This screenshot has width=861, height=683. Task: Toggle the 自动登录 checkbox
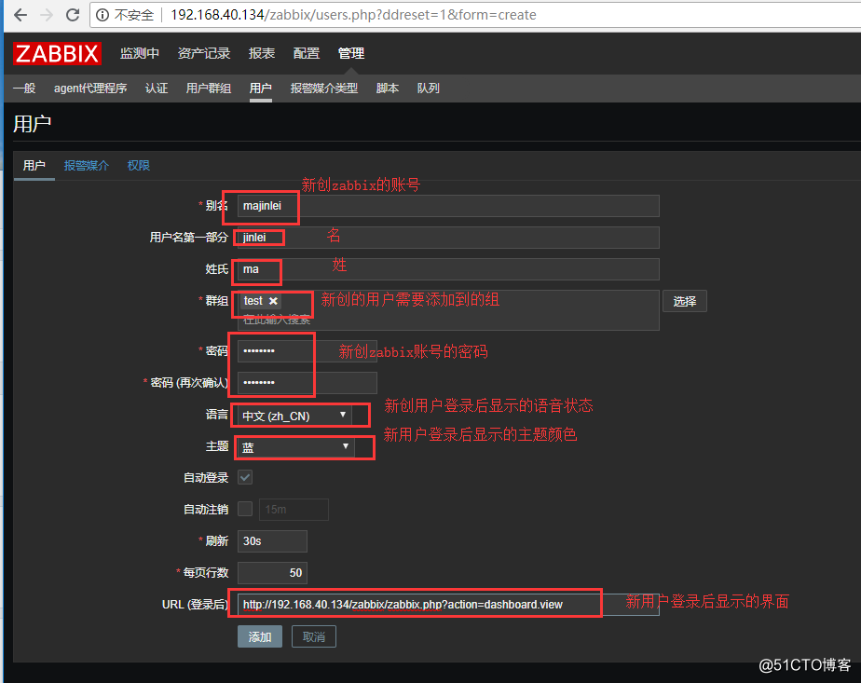(x=245, y=477)
